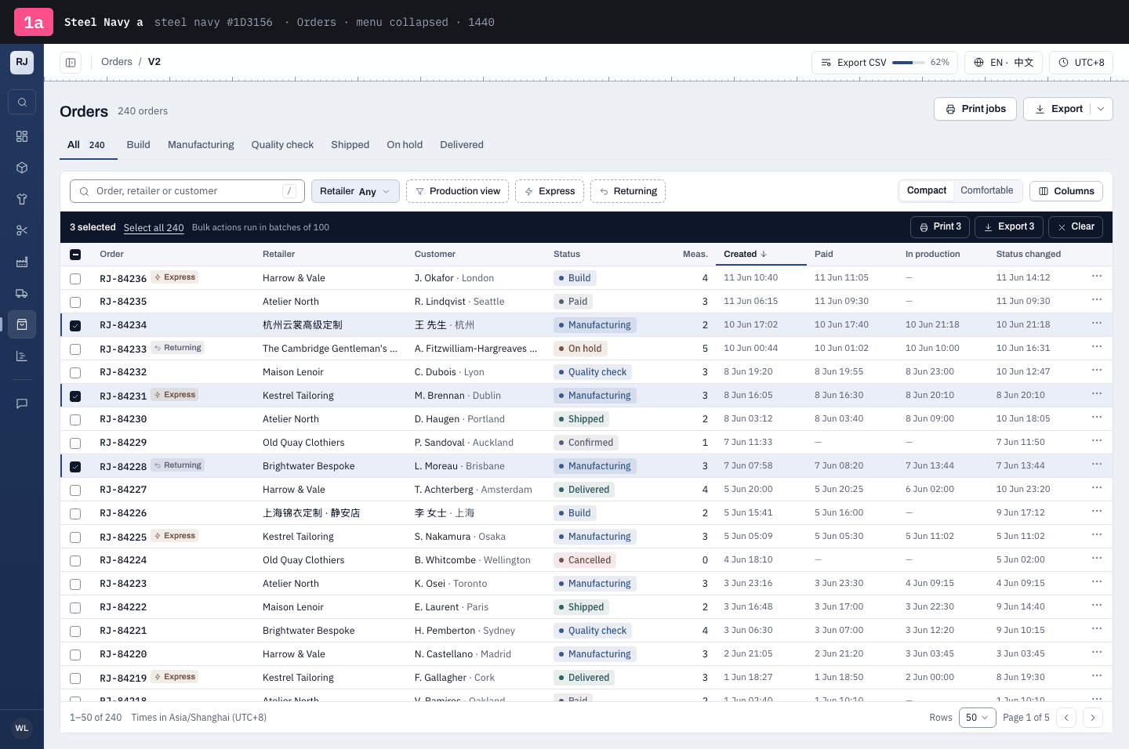Open the delivery truck icon in sidebar
Image resolution: width=1129 pixels, height=749 pixels.
22,293
